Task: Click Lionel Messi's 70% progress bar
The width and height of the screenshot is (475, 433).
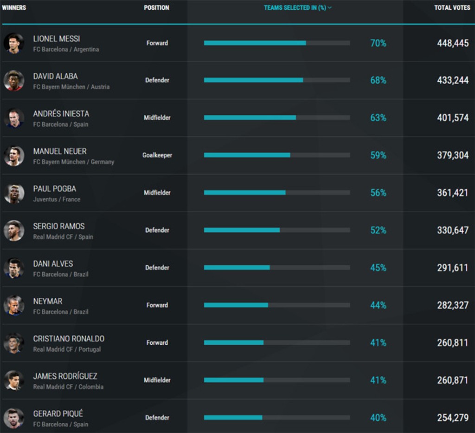Action: (276, 43)
